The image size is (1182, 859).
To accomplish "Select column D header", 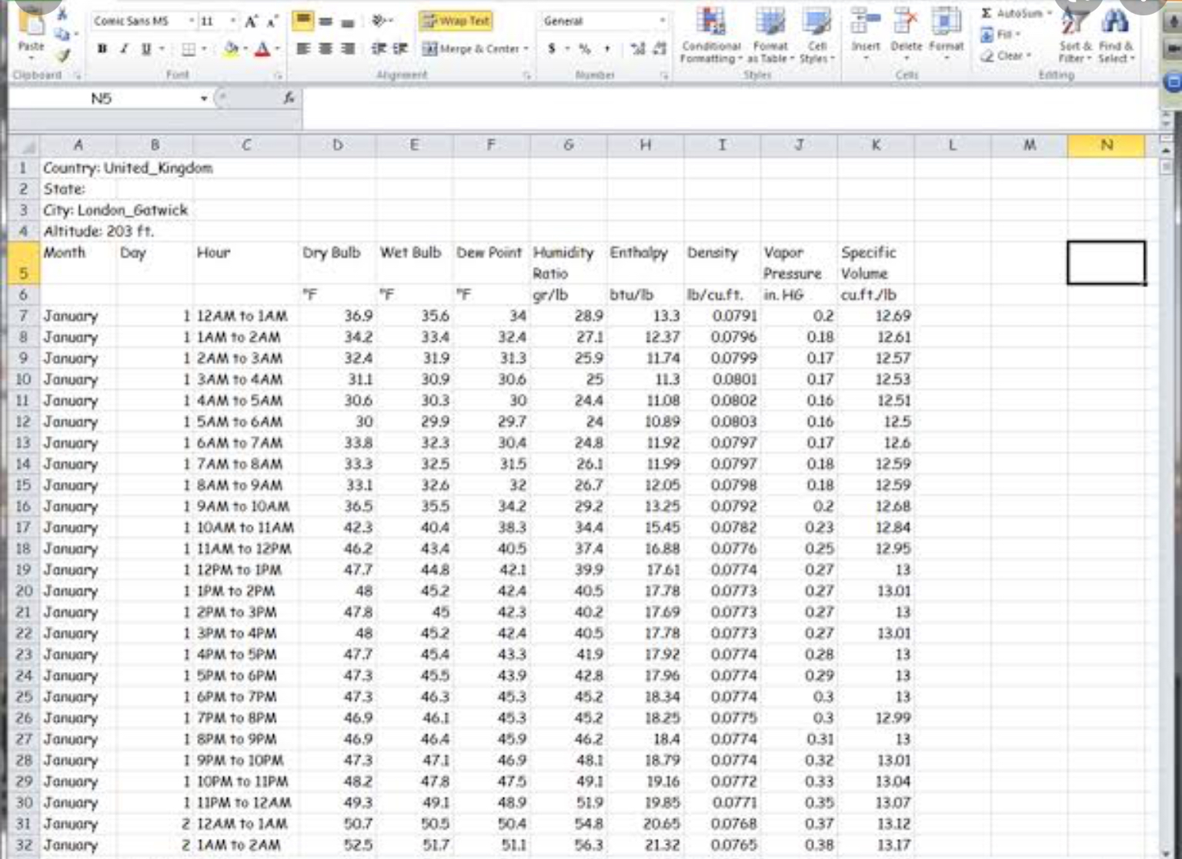I will (338, 145).
